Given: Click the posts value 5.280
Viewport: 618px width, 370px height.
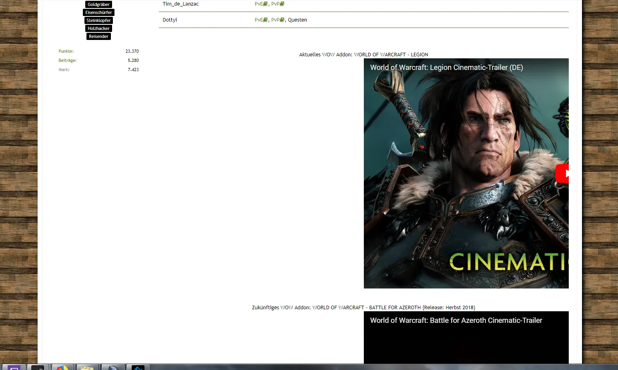Looking at the screenshot, I should 133,60.
